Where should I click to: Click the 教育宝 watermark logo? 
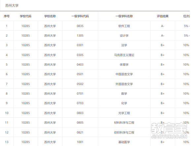(169, 130)
